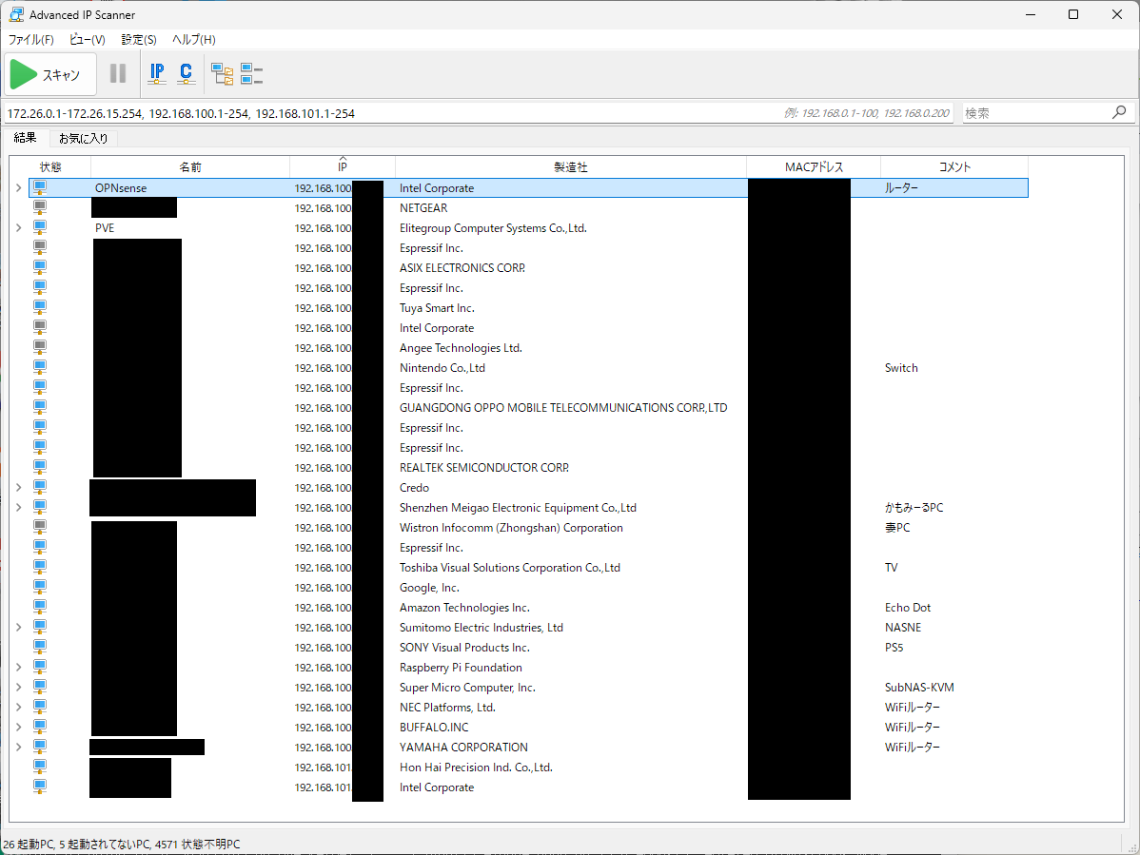
Task: Switch to the お気に入り tab
Action: (83, 138)
